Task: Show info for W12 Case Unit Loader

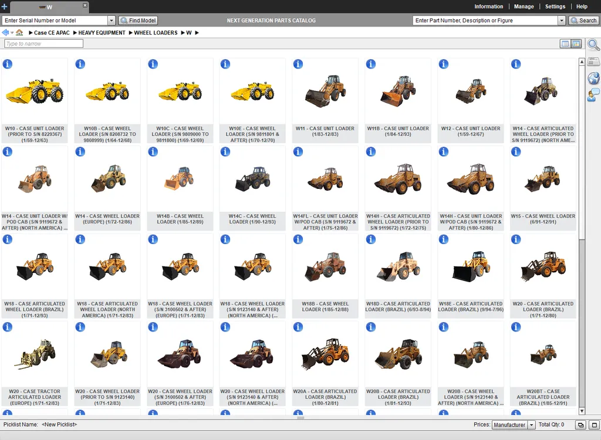Action: (x=444, y=64)
